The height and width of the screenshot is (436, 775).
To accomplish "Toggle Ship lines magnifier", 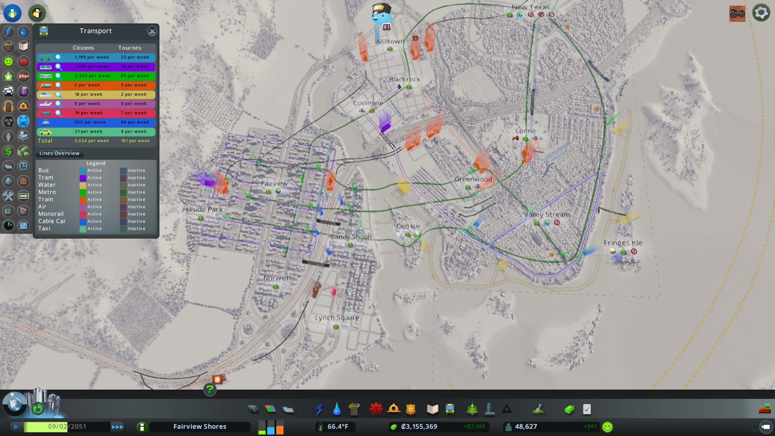I will (59, 94).
